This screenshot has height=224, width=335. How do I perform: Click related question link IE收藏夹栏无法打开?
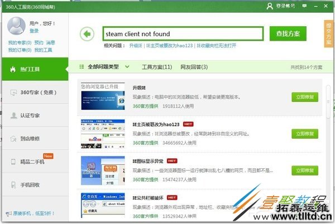[x=216, y=46]
